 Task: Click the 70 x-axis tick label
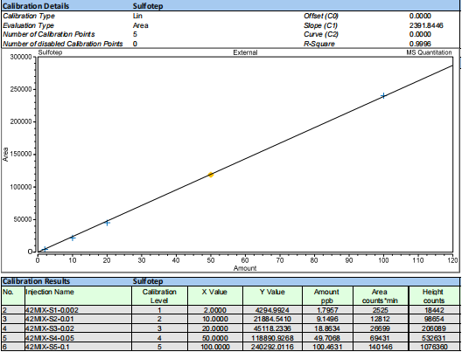[280, 260]
